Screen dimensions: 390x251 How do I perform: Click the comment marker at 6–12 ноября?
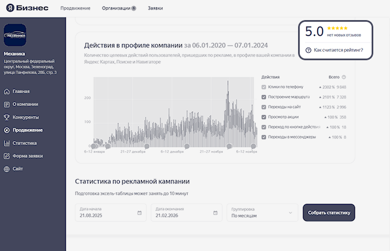click(253, 146)
